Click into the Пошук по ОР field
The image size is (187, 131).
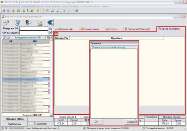click(x=34, y=29)
